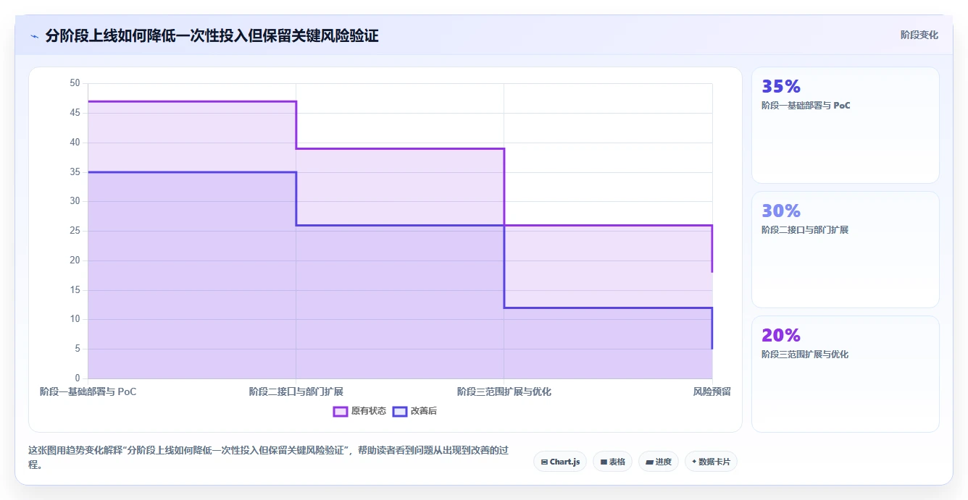Toggle the 改善后 legend swatch

[x=400, y=411]
